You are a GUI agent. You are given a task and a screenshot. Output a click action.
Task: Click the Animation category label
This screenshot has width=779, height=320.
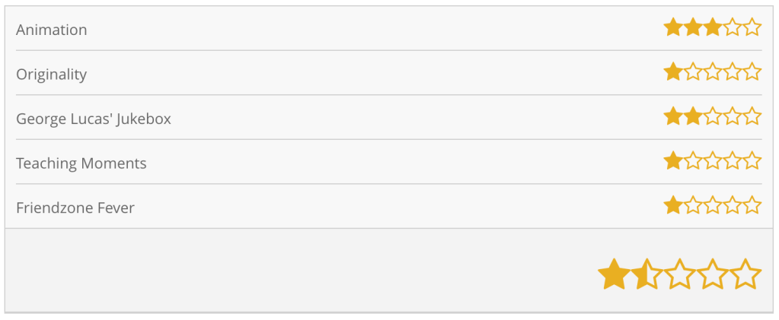52,30
